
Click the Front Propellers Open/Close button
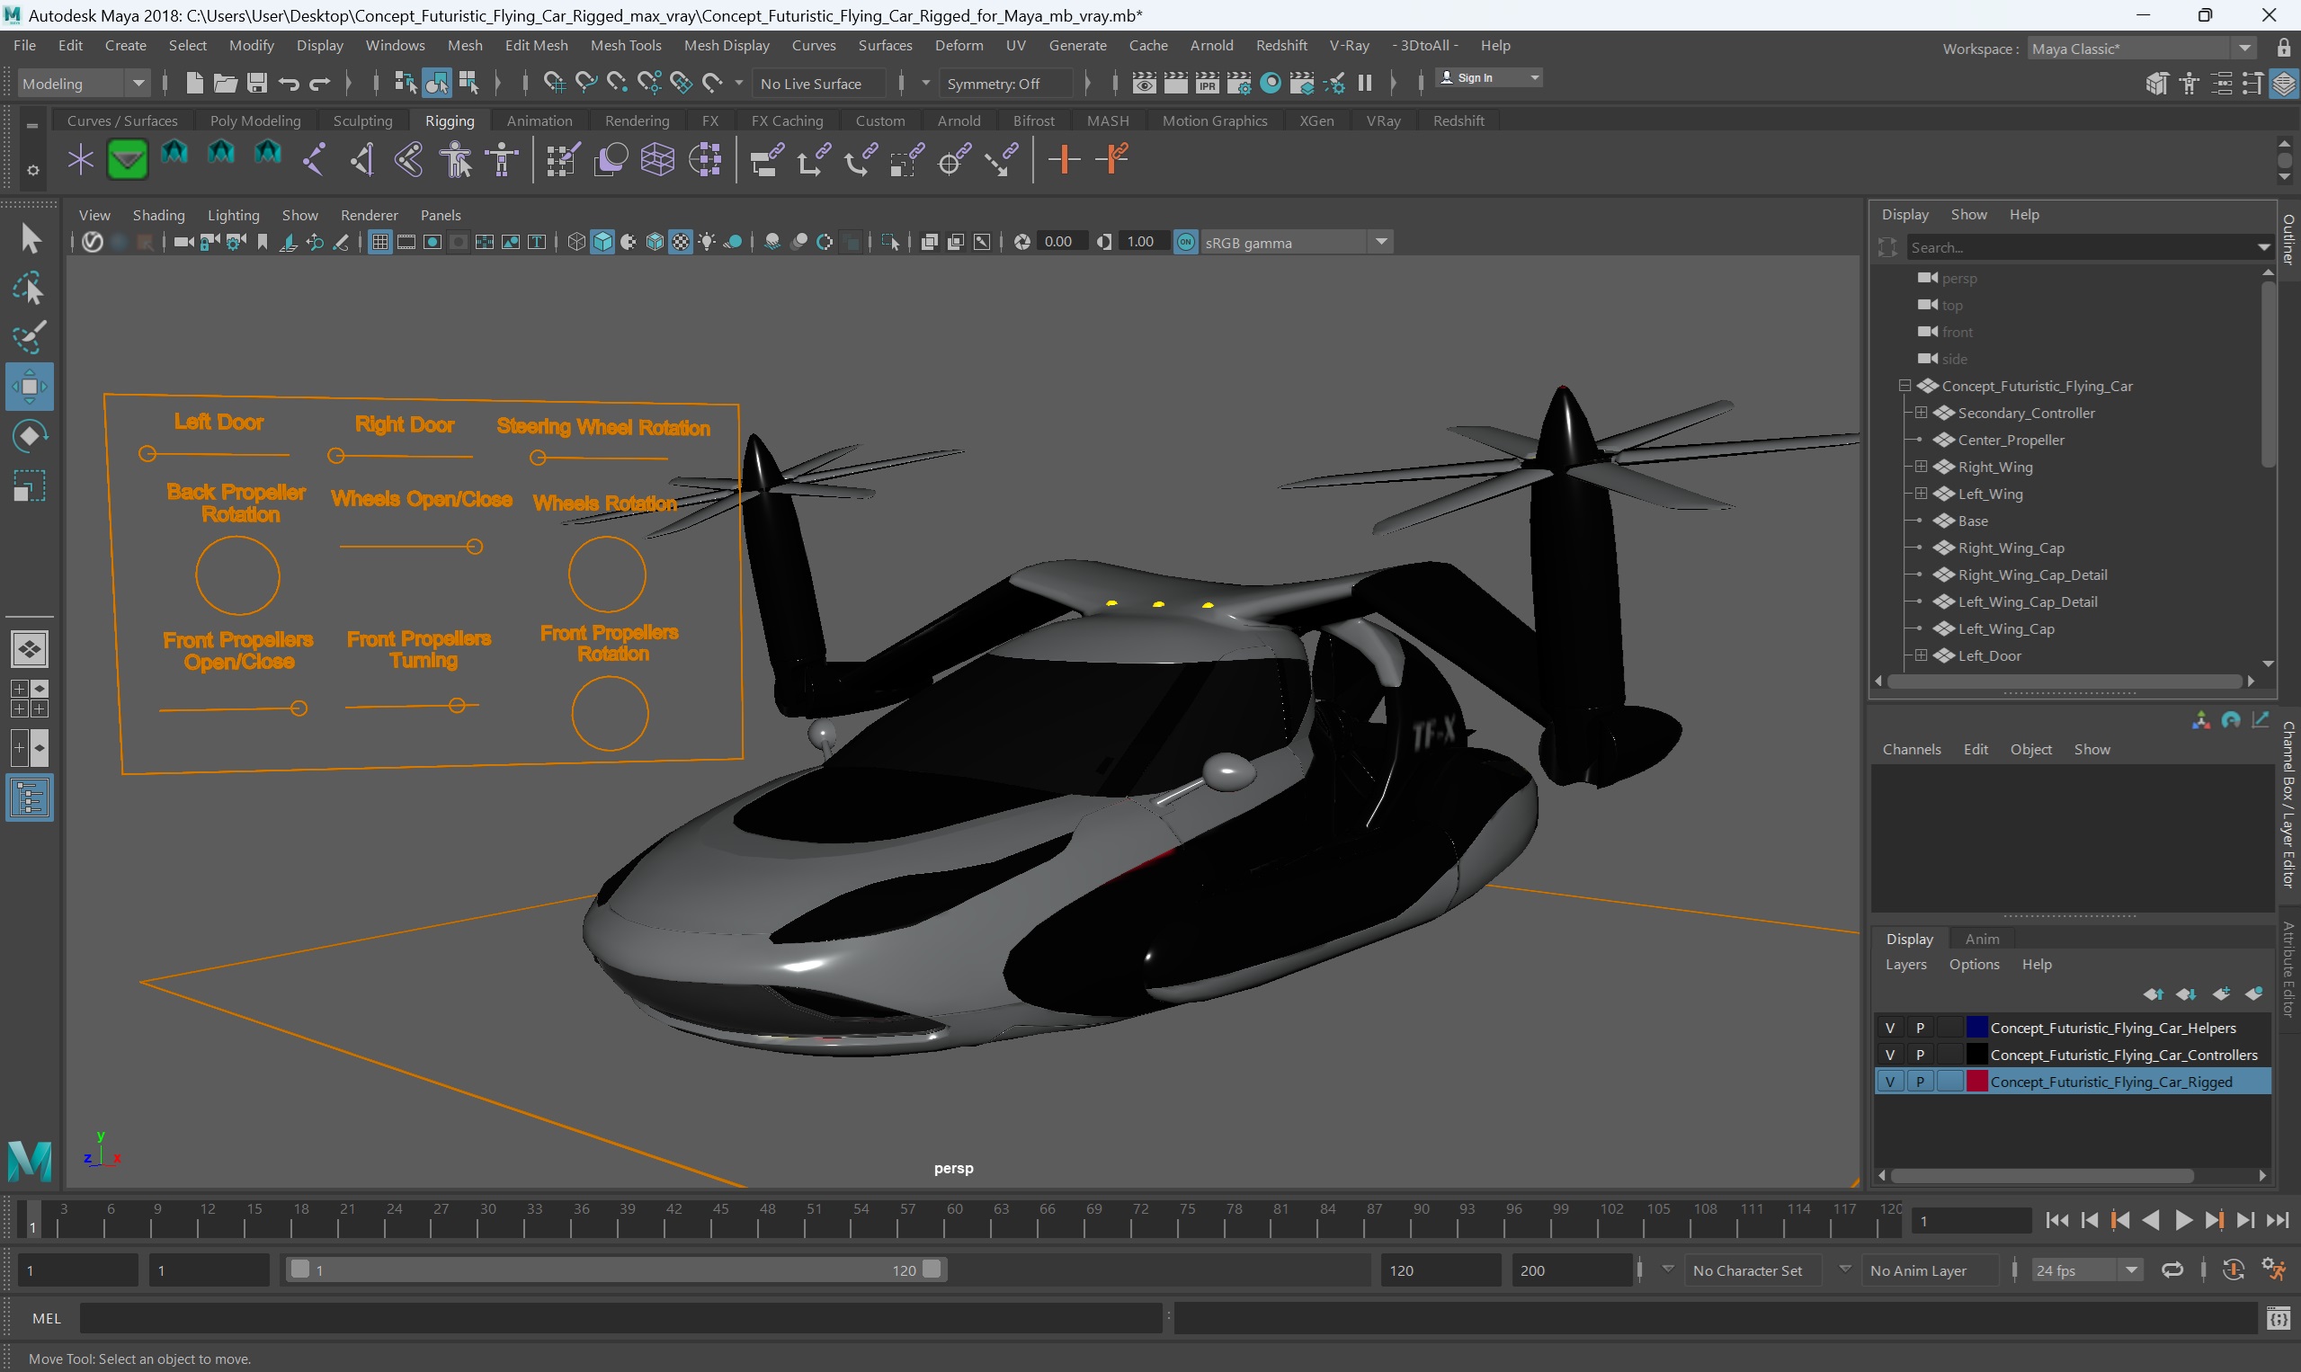299,706
